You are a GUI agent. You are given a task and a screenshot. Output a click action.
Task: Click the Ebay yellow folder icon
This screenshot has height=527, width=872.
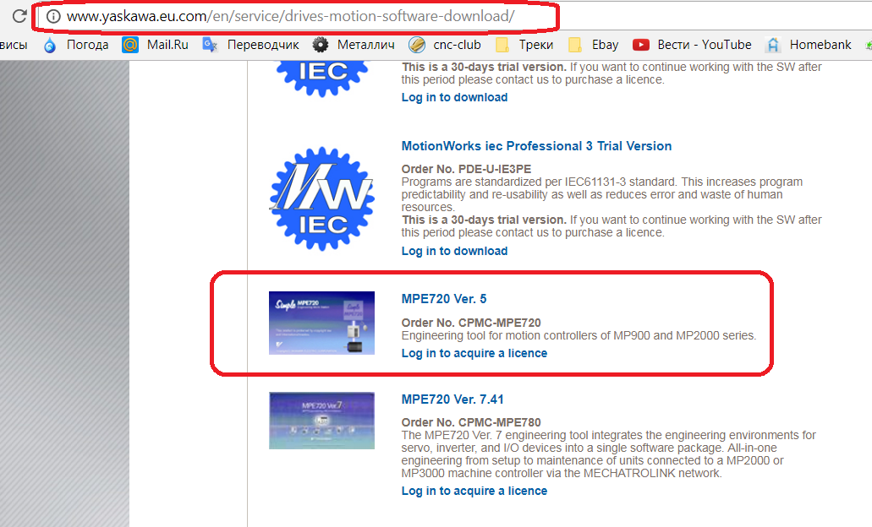575,45
